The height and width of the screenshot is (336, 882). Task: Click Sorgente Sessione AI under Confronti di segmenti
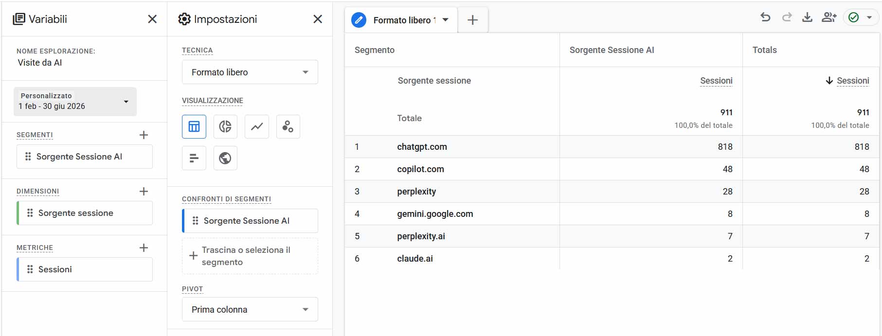[x=250, y=221]
